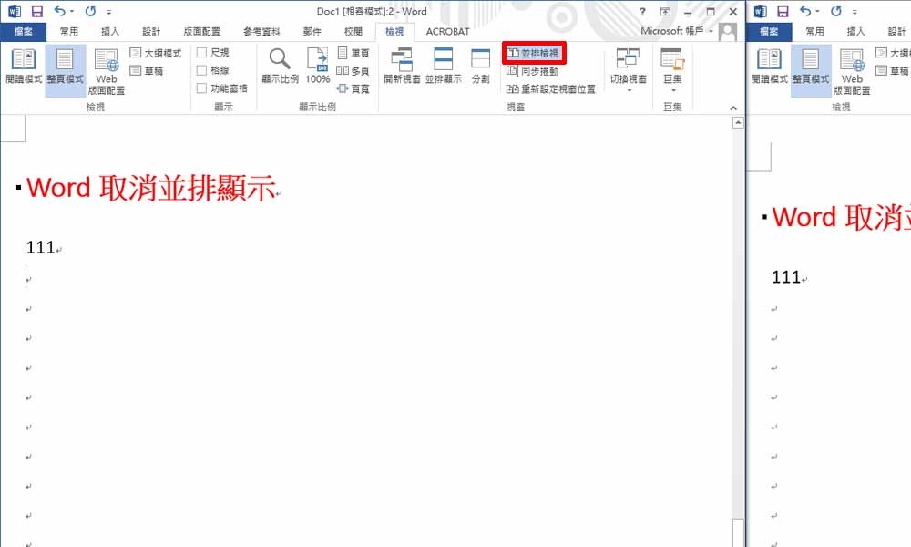The width and height of the screenshot is (911, 547).
Task: Collapse the ribbon in left window
Action: (733, 108)
